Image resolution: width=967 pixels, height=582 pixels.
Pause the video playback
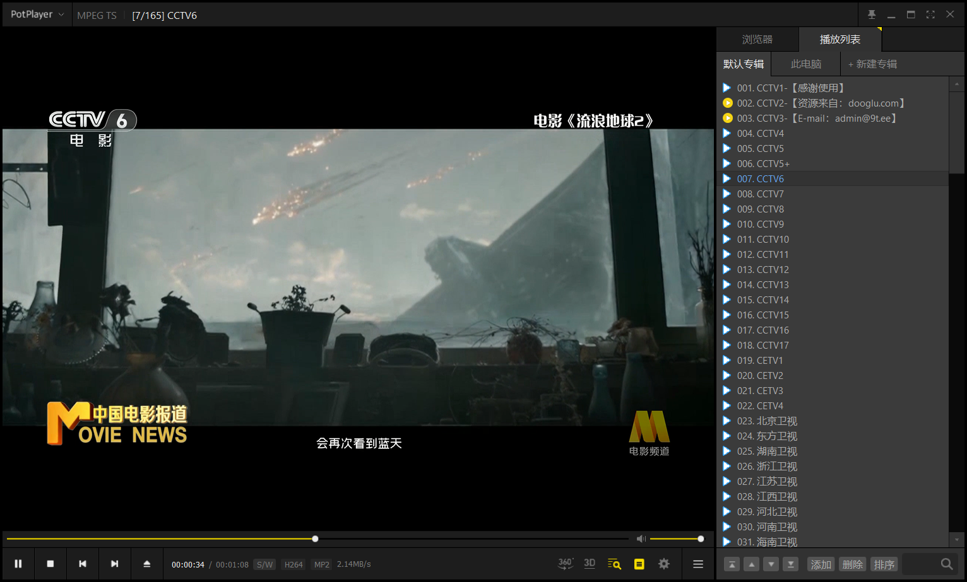[x=18, y=564]
